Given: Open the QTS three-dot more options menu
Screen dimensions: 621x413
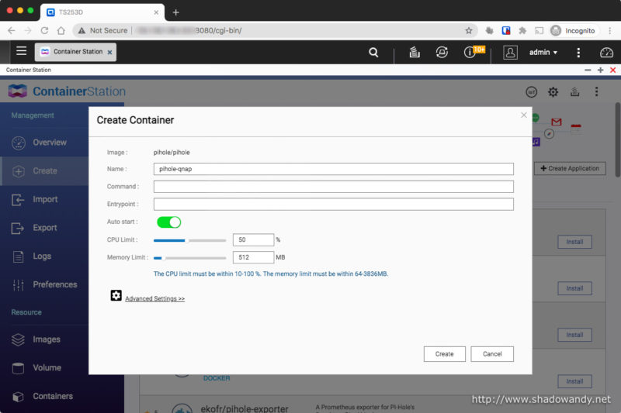Looking at the screenshot, I should [578, 53].
